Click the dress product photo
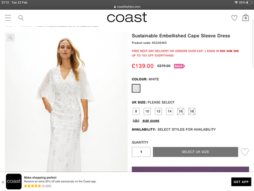This screenshot has height=191, width=254. tap(66, 106)
